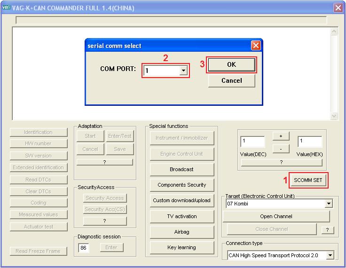Open the COM PORT dropdown list
This screenshot has width=346, height=268.
pos(183,71)
